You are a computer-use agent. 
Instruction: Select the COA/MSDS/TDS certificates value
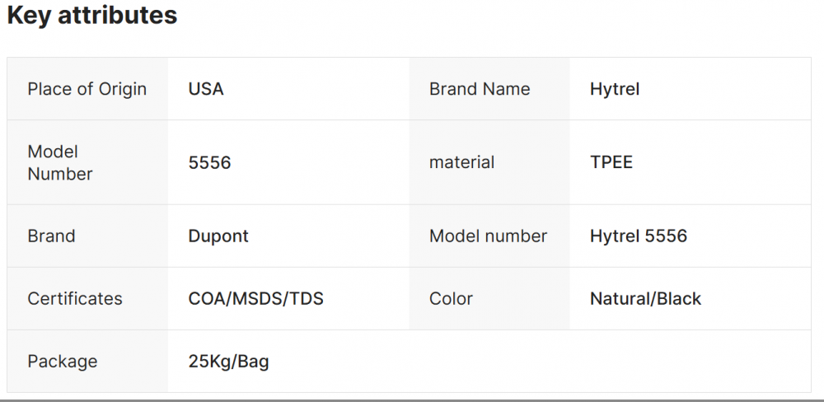[x=256, y=298]
